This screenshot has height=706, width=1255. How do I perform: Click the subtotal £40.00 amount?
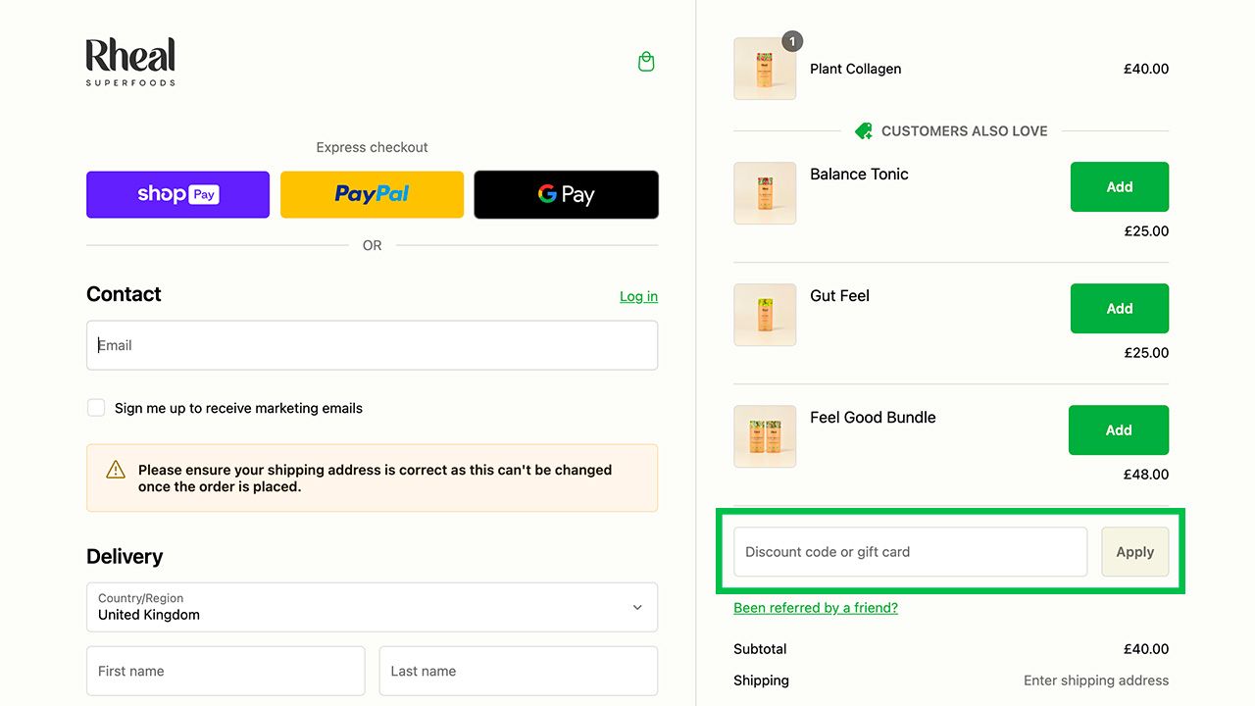pos(1146,649)
